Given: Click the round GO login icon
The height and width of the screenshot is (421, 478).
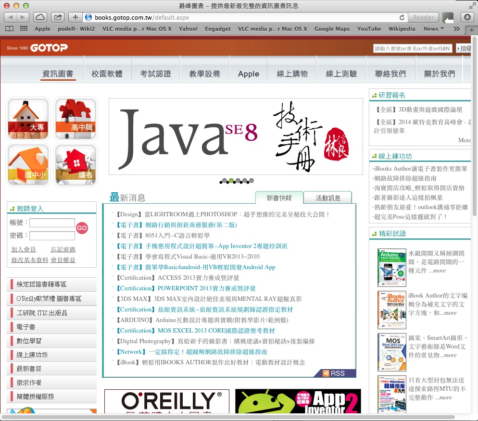Looking at the screenshot, I should pos(82,228).
